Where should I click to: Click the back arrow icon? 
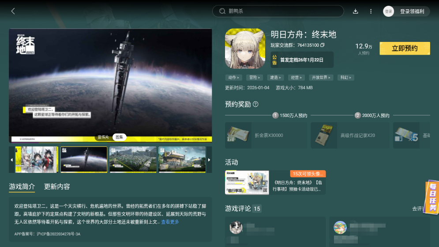(x=13, y=11)
